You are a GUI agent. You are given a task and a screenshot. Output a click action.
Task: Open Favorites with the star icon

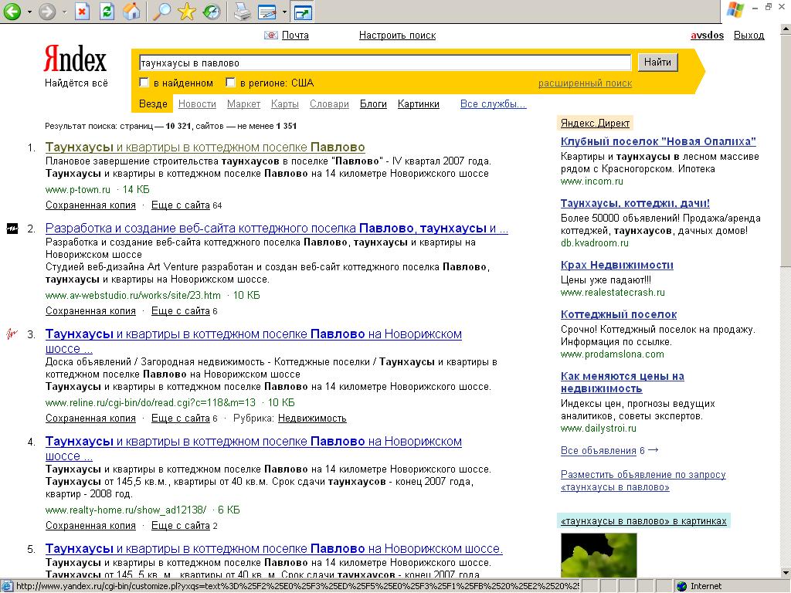(186, 12)
